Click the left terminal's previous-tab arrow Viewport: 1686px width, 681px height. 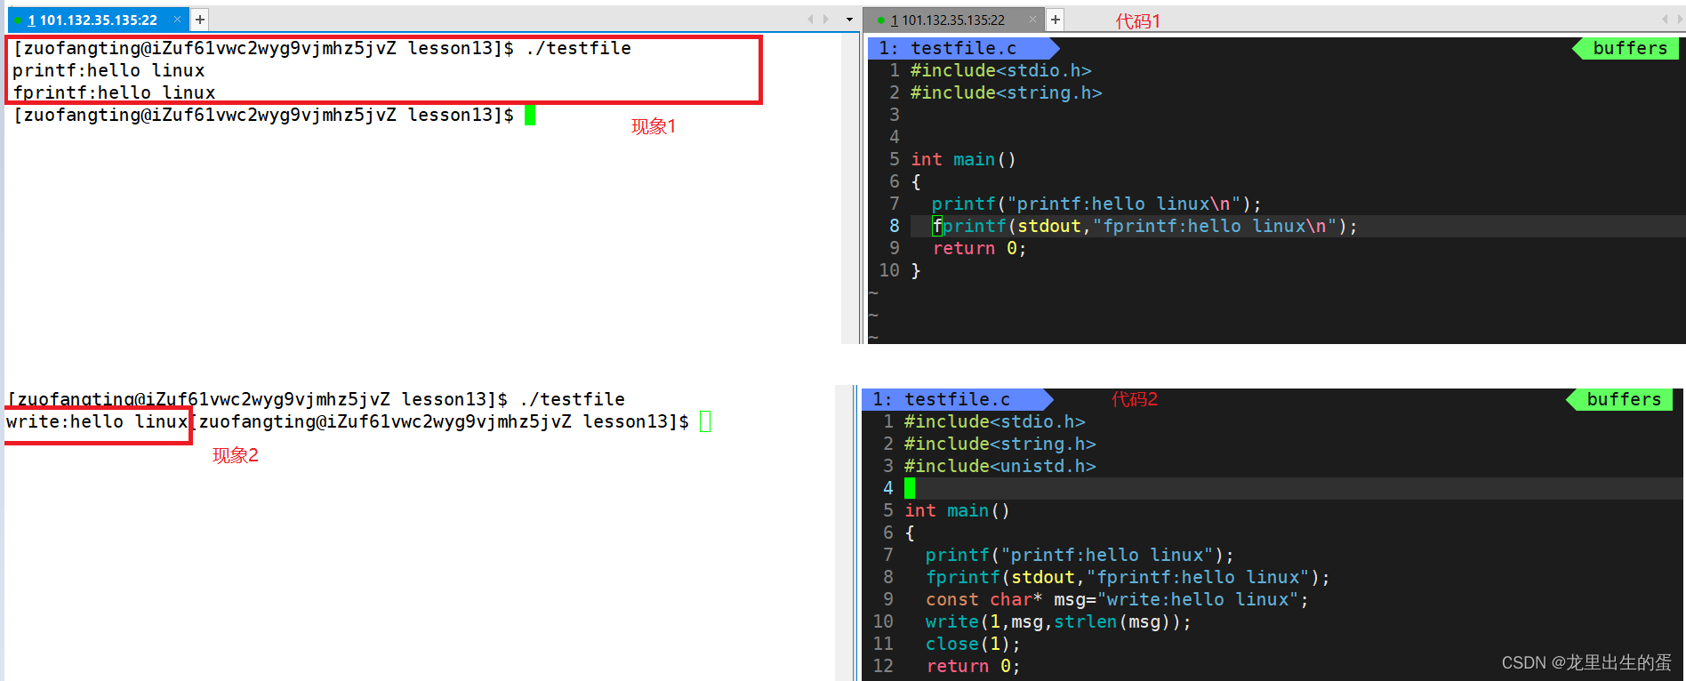tap(810, 19)
